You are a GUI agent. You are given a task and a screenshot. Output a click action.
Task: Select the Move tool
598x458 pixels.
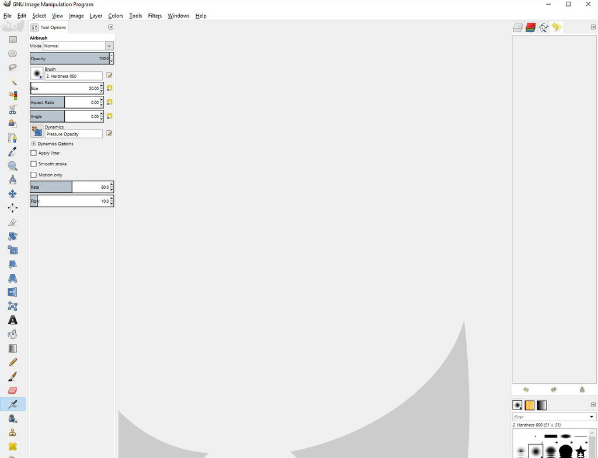pyautogui.click(x=13, y=194)
